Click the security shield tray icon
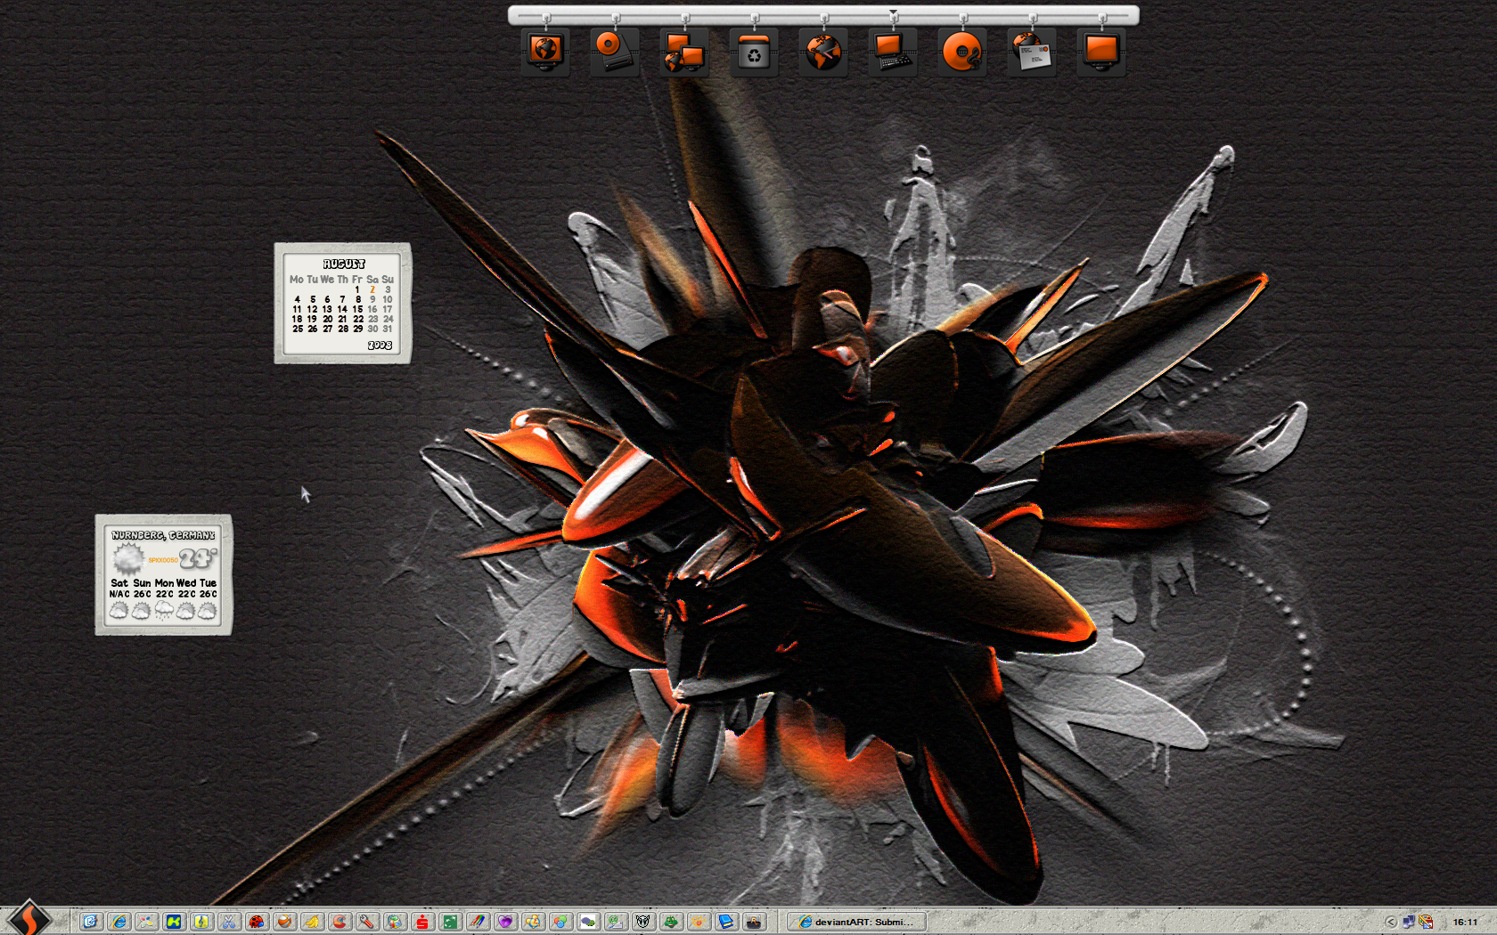 coord(1426,922)
